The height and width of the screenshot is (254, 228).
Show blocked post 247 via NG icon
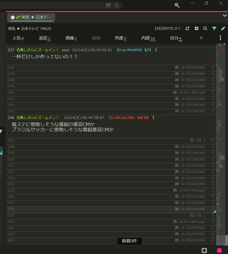192,141
